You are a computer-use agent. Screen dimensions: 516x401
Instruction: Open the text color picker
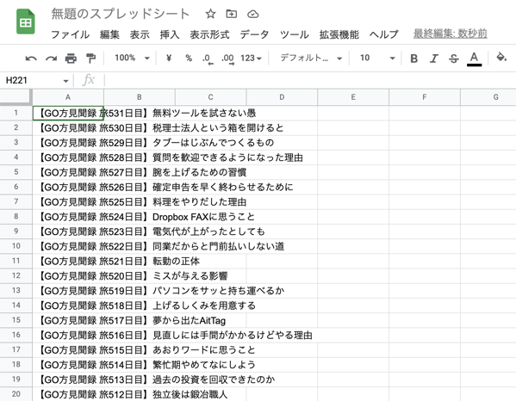click(x=474, y=59)
